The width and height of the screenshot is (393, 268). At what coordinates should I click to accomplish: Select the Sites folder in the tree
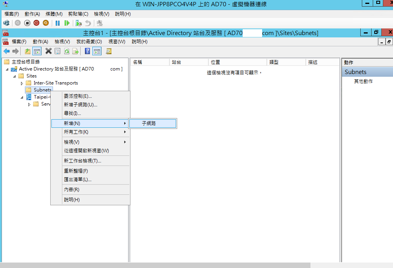point(32,76)
